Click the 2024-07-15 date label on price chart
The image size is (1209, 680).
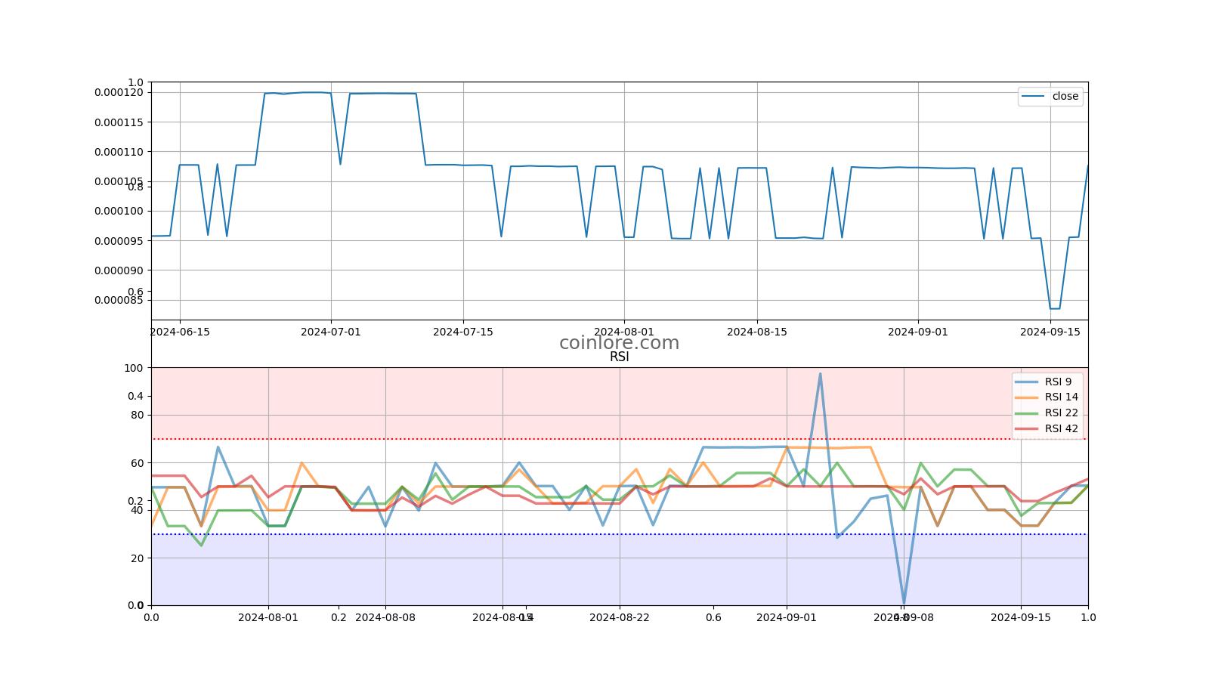463,332
